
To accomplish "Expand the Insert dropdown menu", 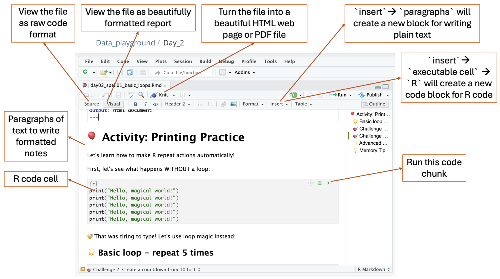I will click(279, 104).
